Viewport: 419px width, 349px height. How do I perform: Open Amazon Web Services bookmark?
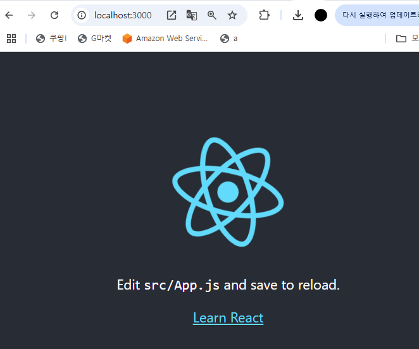(165, 39)
